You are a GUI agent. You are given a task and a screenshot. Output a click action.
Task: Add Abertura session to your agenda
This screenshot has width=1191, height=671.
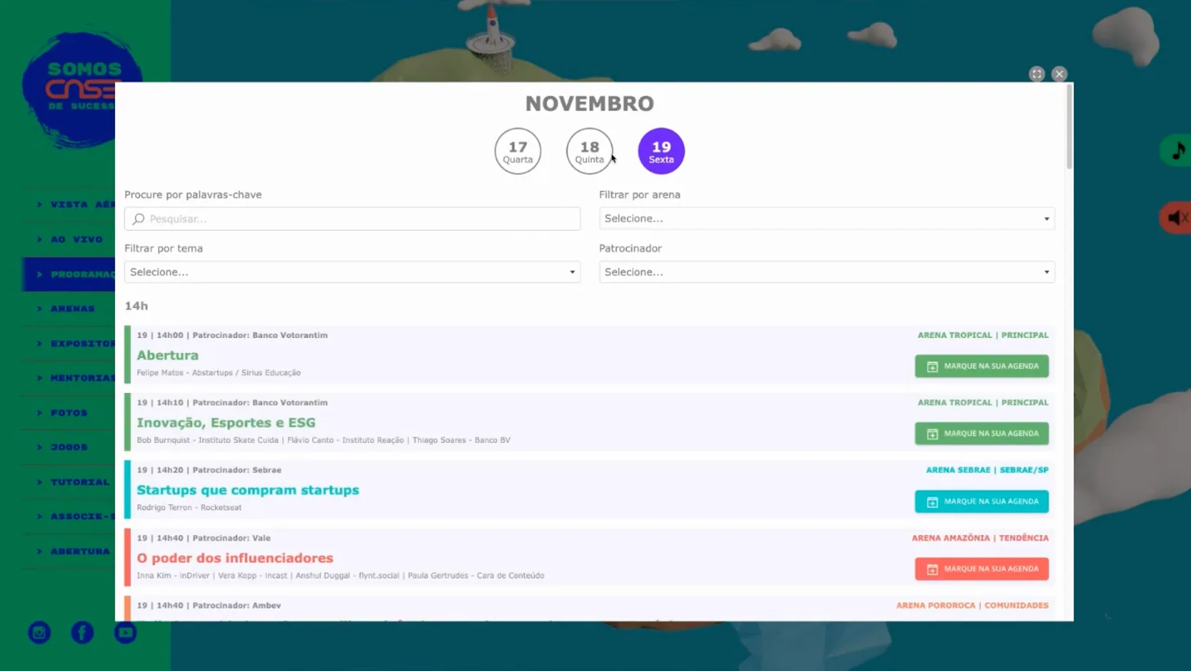click(x=982, y=366)
